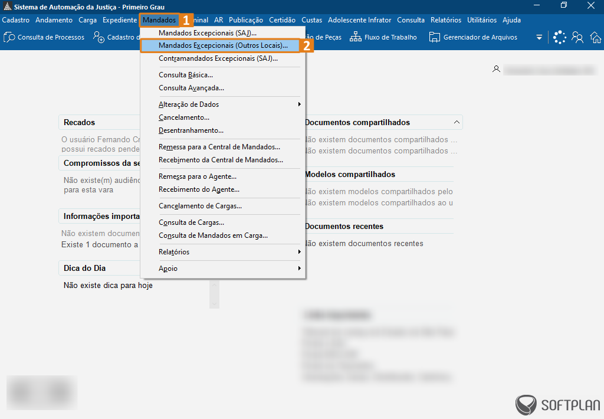This screenshot has height=419, width=604.
Task: Select Recebimento do Agente
Action: (224, 189)
